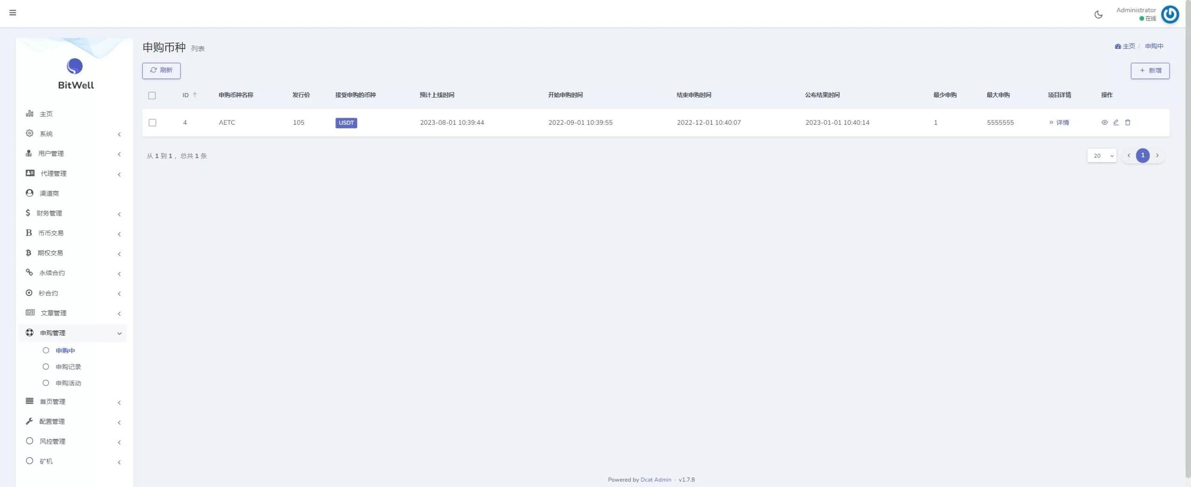The image size is (1191, 487).
Task: Open the 主页 item in the sidebar
Action: coord(46,114)
